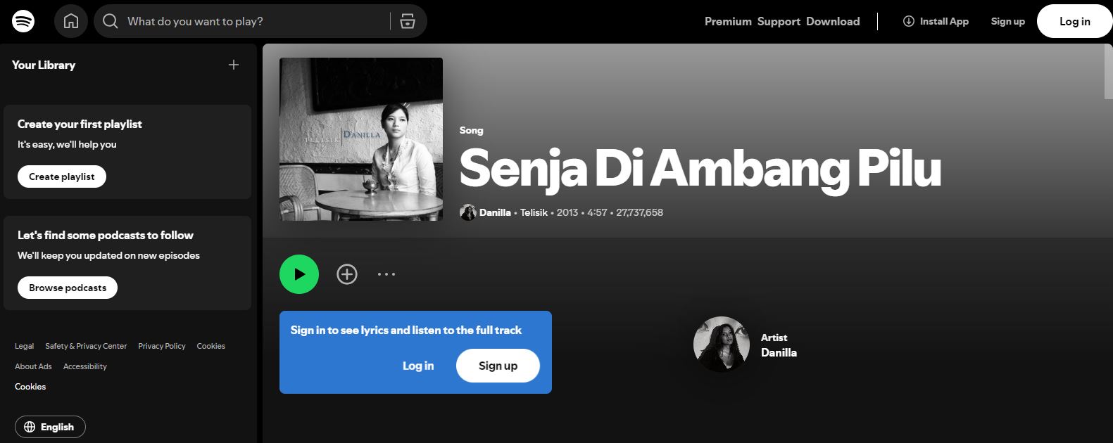Viewport: 1113px width, 443px height.
Task: Click the search magnifier icon
Action: [x=111, y=21]
